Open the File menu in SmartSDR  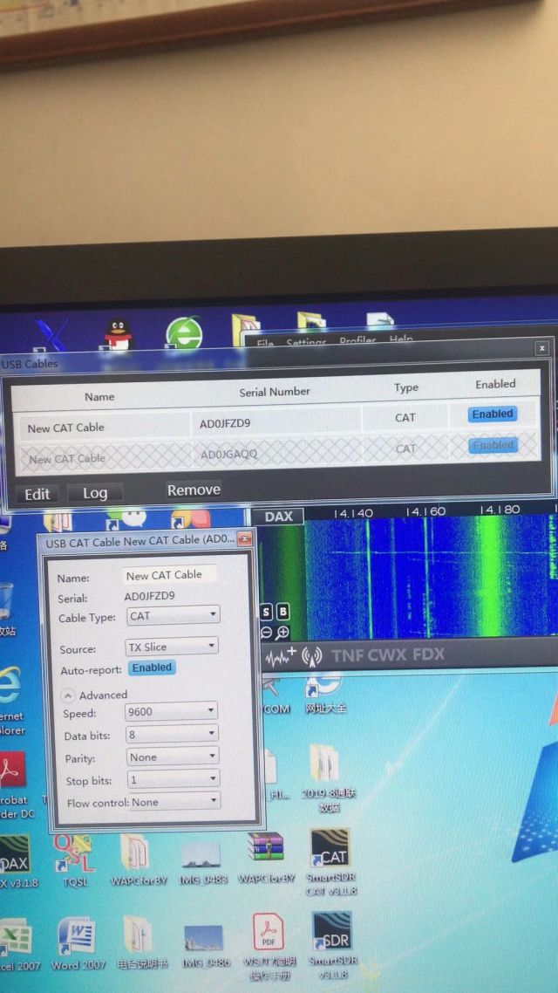[265, 343]
